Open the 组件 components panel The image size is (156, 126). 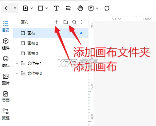[6, 44]
